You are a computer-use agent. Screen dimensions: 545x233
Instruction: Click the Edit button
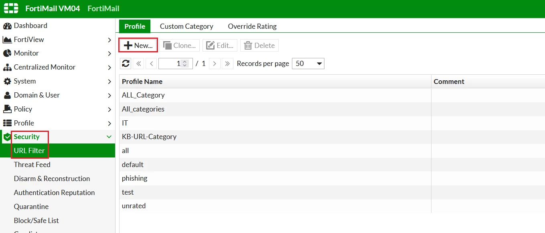(220, 45)
